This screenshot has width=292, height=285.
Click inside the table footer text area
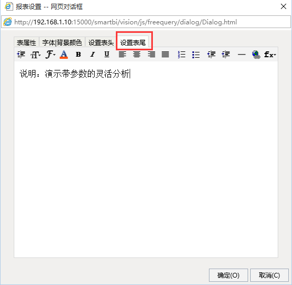click(x=146, y=159)
